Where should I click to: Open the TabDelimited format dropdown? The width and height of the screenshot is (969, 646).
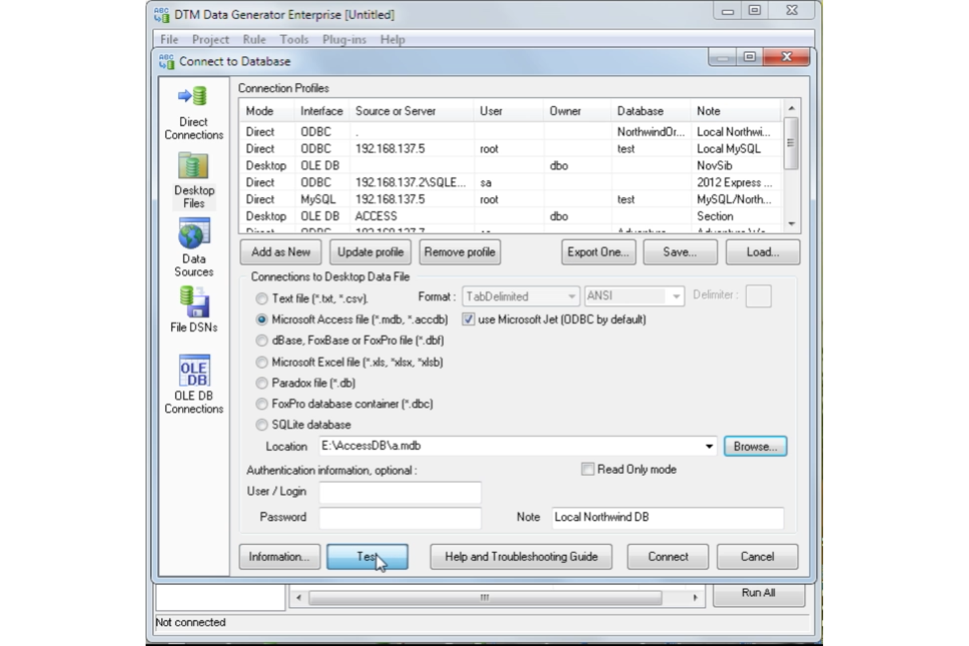(x=521, y=296)
